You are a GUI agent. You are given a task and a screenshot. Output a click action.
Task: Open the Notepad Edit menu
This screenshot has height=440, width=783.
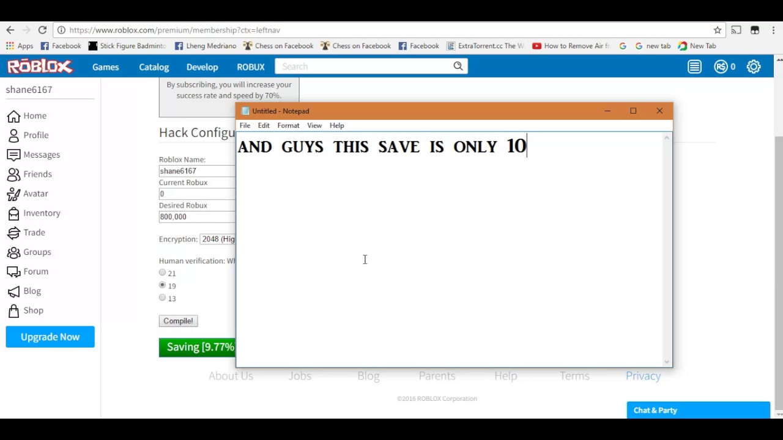(x=264, y=125)
